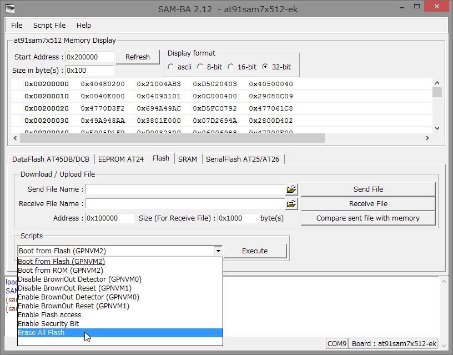Switch to DataFlash AT45DB/DCB tab
The image size is (453, 355).
[51, 159]
